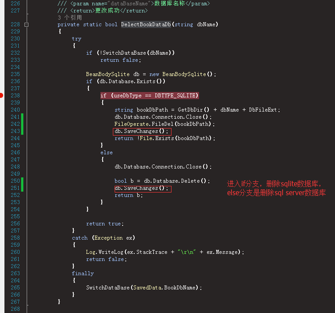Click "return false;" on line 233
Image resolution: width=335 pixels, height=313 pixels.
click(121, 60)
